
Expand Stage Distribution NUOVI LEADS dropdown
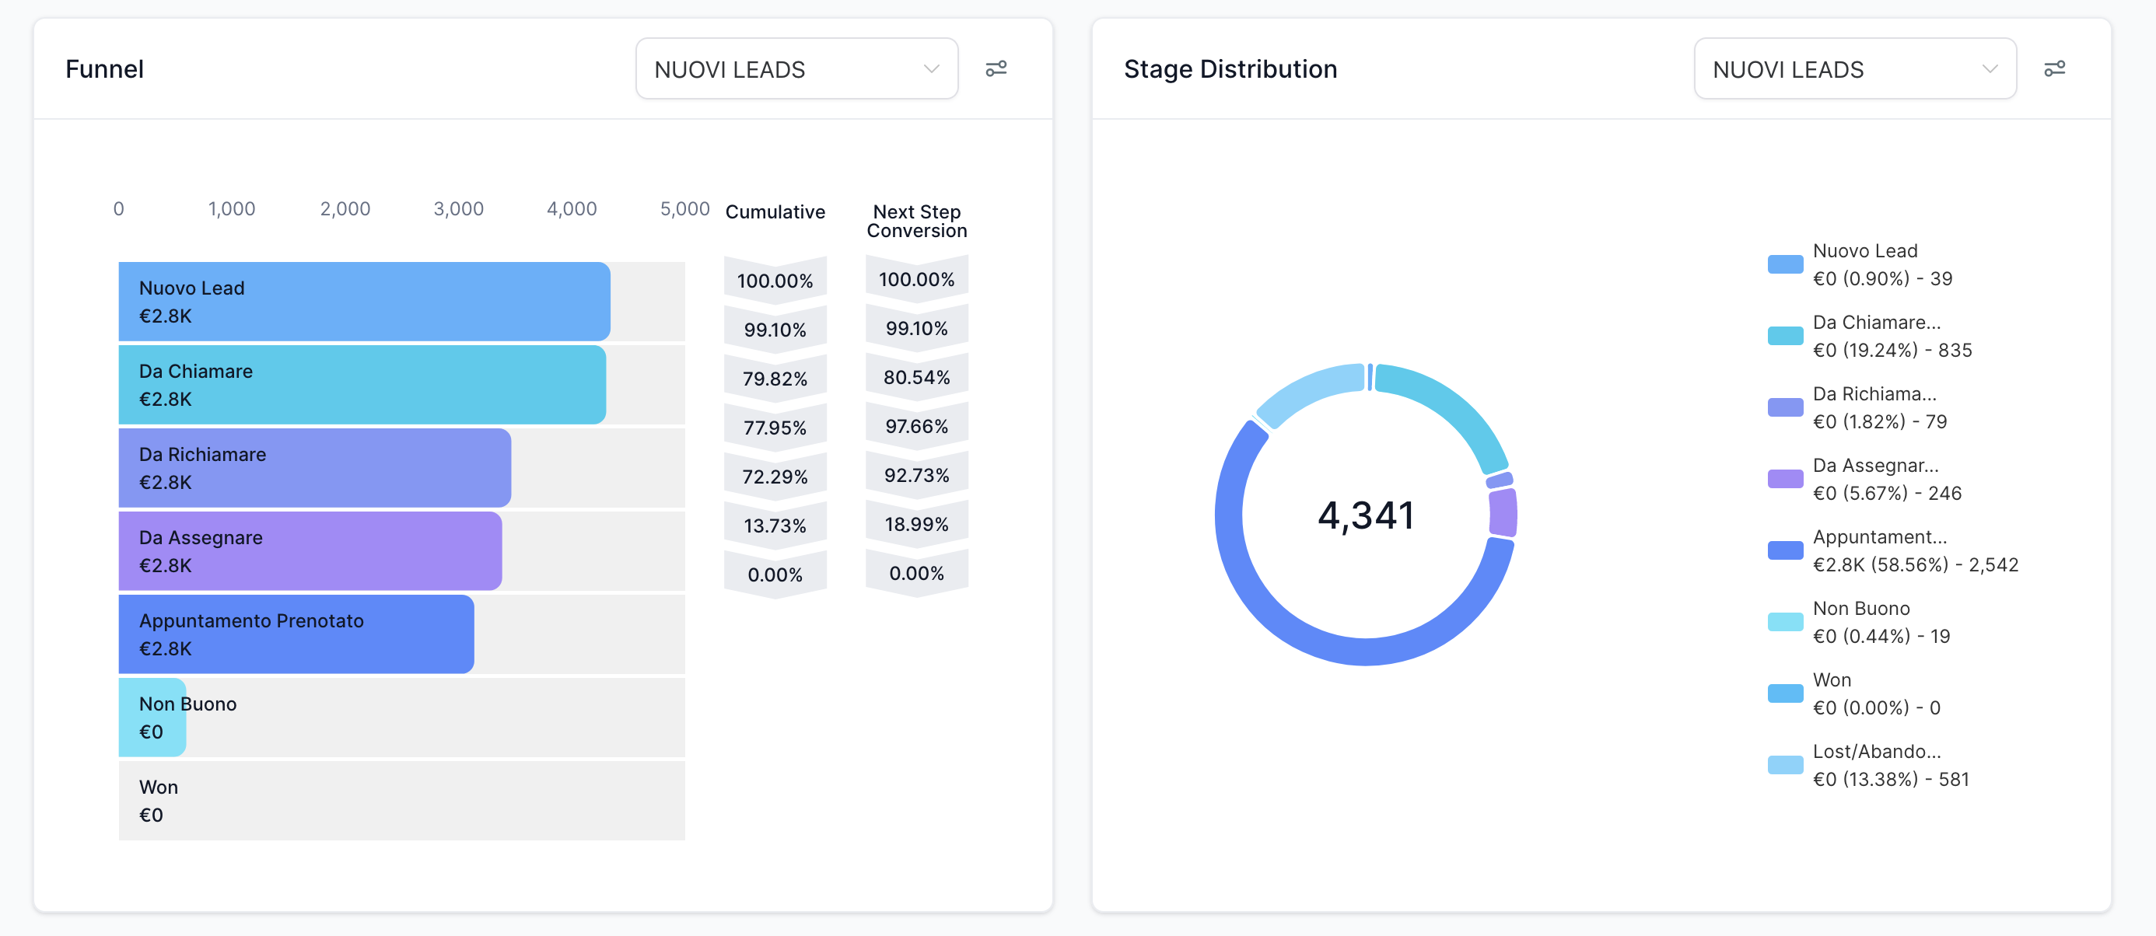click(1854, 68)
